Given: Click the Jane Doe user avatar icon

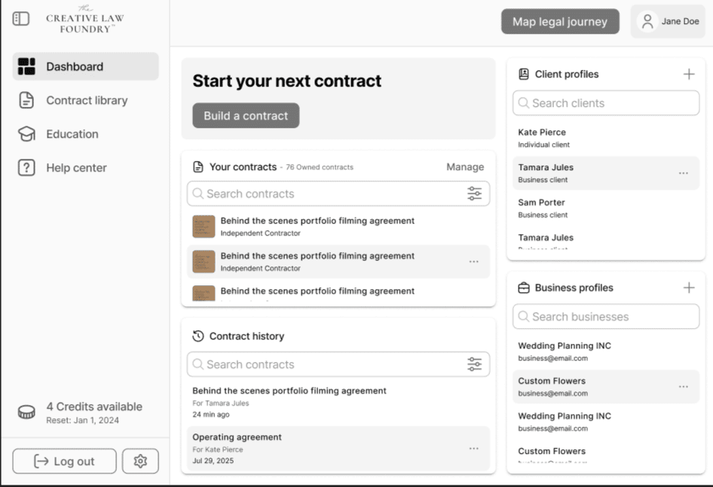Looking at the screenshot, I should click(647, 22).
